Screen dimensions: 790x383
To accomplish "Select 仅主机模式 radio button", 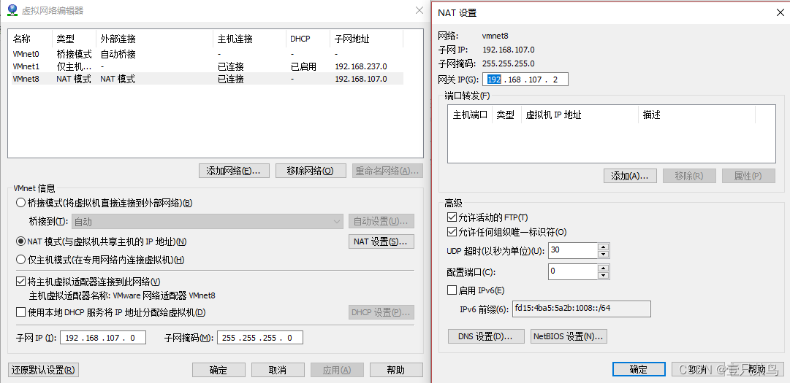I will (20, 260).
